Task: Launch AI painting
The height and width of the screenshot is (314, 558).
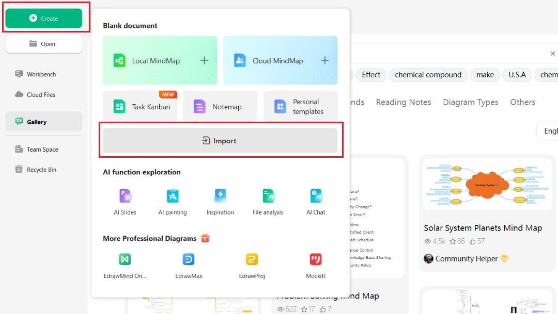Action: pyautogui.click(x=173, y=202)
